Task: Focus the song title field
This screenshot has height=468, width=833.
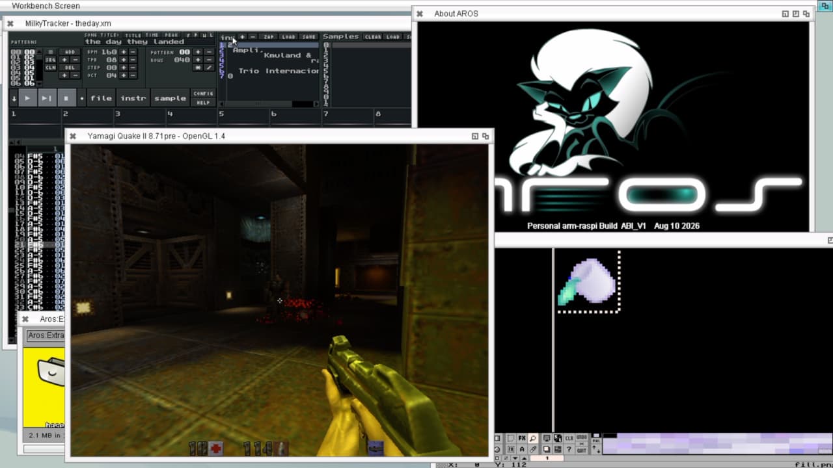Action: (148, 42)
